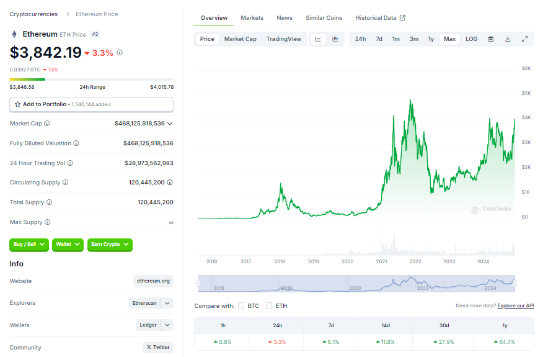
Task: Tick the BTC compare checkbox
Action: point(241,305)
